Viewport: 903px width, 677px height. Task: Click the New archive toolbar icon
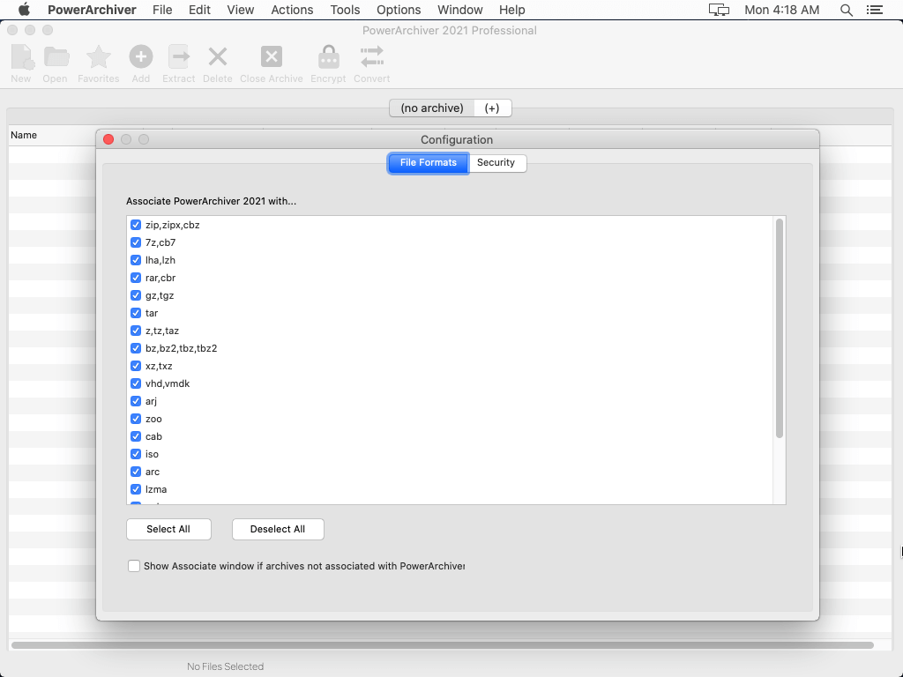point(22,57)
